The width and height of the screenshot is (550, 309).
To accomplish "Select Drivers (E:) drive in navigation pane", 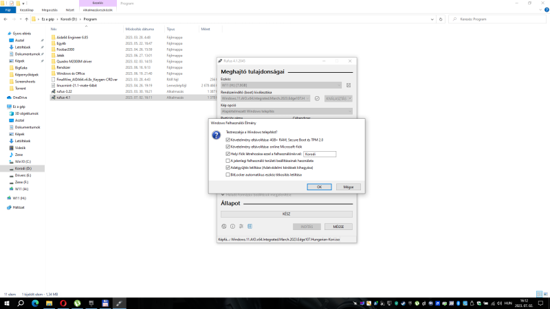I will (x=23, y=176).
